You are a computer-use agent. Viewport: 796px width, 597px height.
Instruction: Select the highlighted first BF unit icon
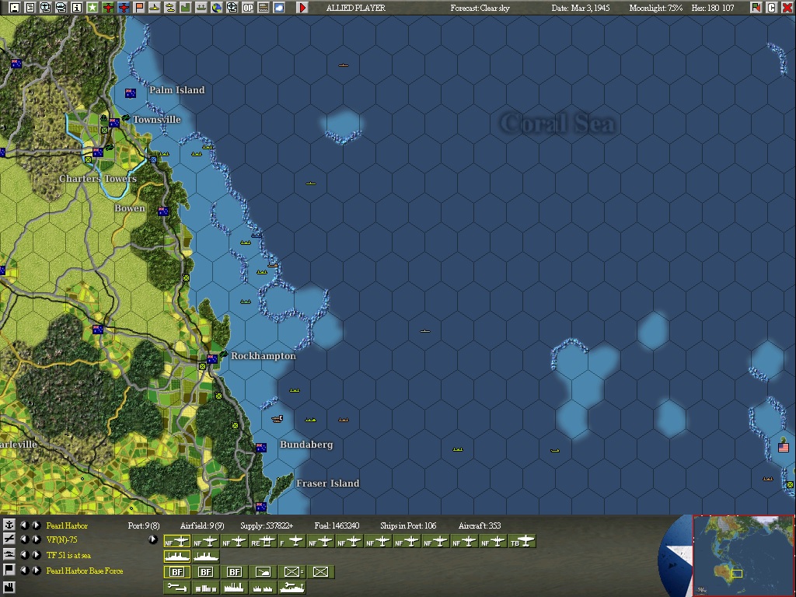tap(177, 572)
